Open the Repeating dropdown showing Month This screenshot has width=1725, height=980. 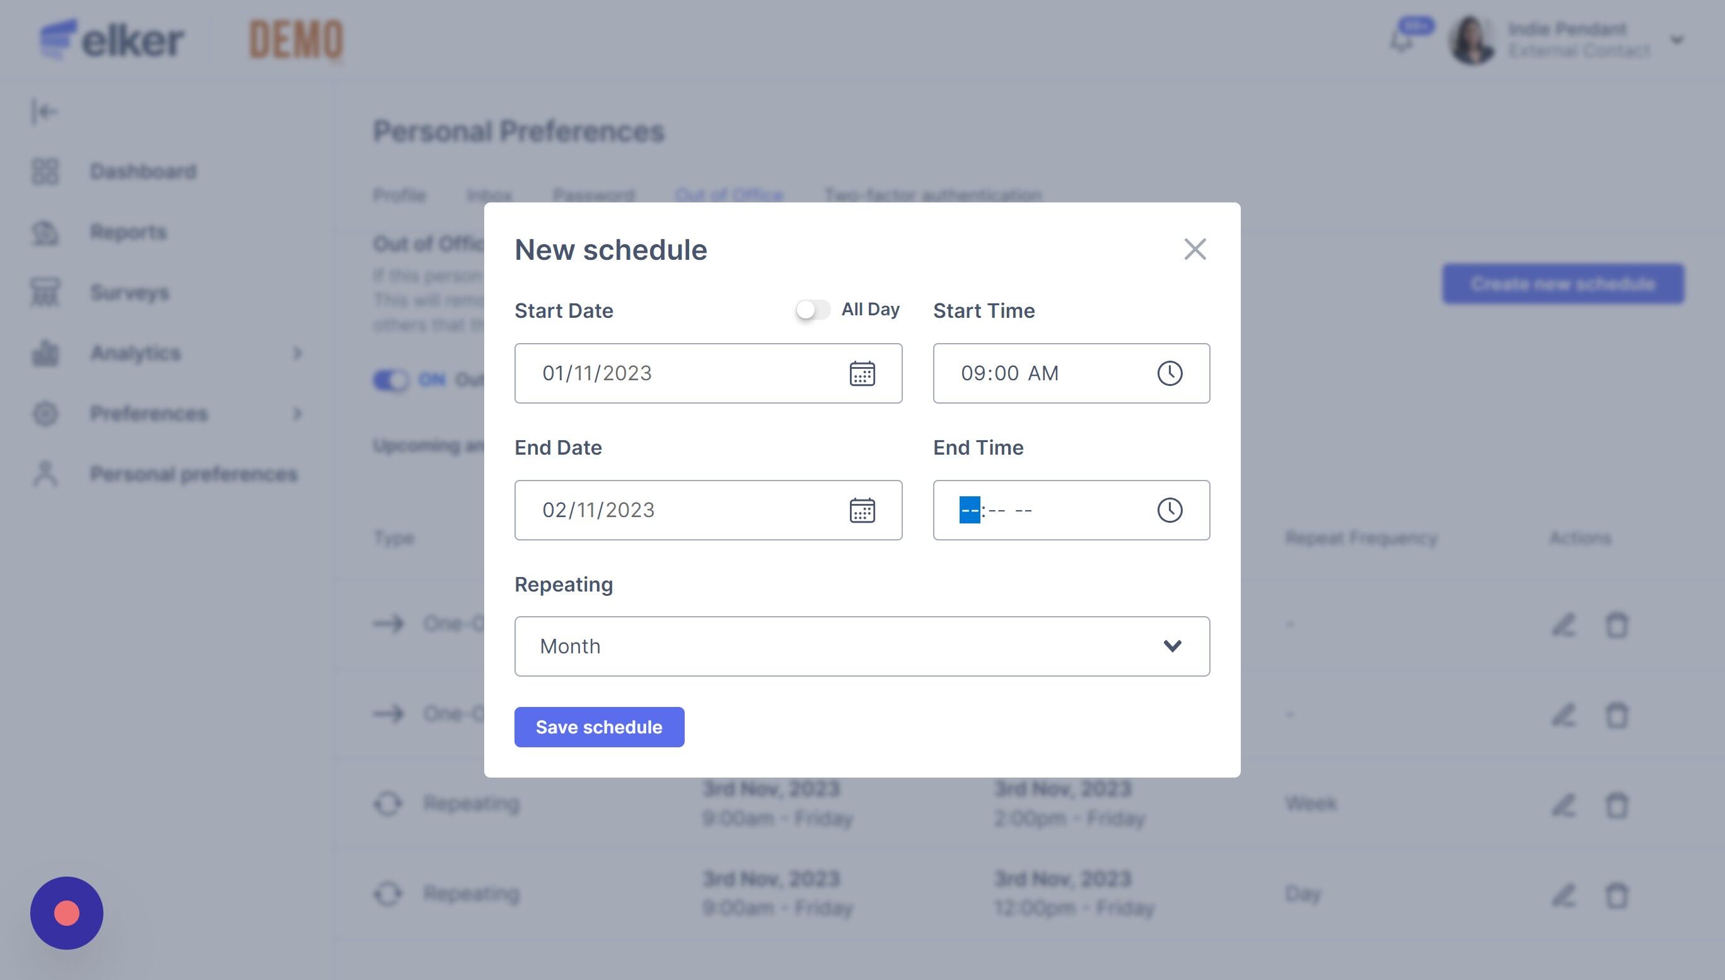point(862,646)
